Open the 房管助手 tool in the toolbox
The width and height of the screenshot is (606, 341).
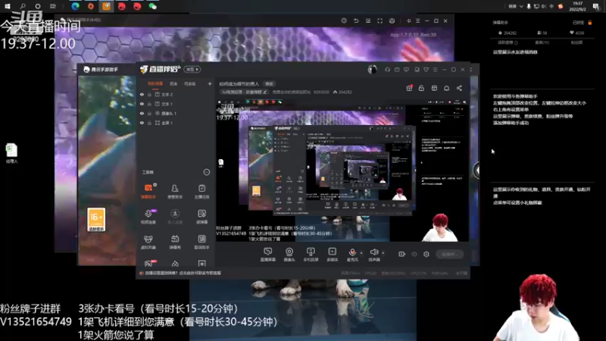pos(175,191)
